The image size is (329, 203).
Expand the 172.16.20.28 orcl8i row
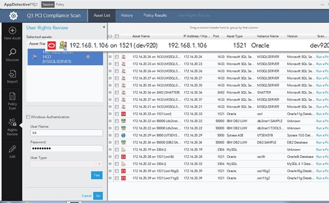pos(110,157)
